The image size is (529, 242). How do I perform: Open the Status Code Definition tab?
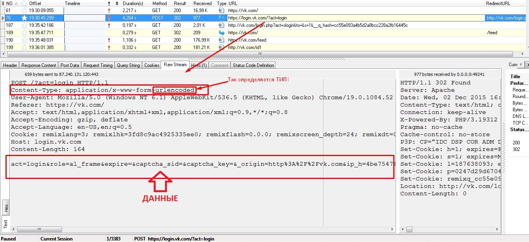coord(254,65)
